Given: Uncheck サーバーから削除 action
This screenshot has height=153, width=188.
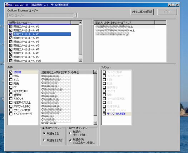Looking at the screenshot, I should pyautogui.click(x=104, y=114).
